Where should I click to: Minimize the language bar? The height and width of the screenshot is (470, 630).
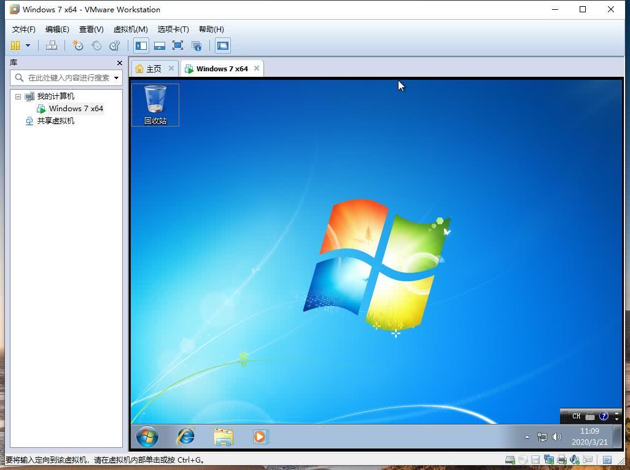click(616, 413)
